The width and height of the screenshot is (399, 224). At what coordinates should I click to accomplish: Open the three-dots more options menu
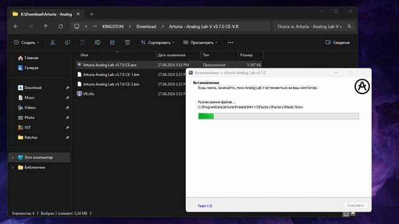(x=230, y=42)
